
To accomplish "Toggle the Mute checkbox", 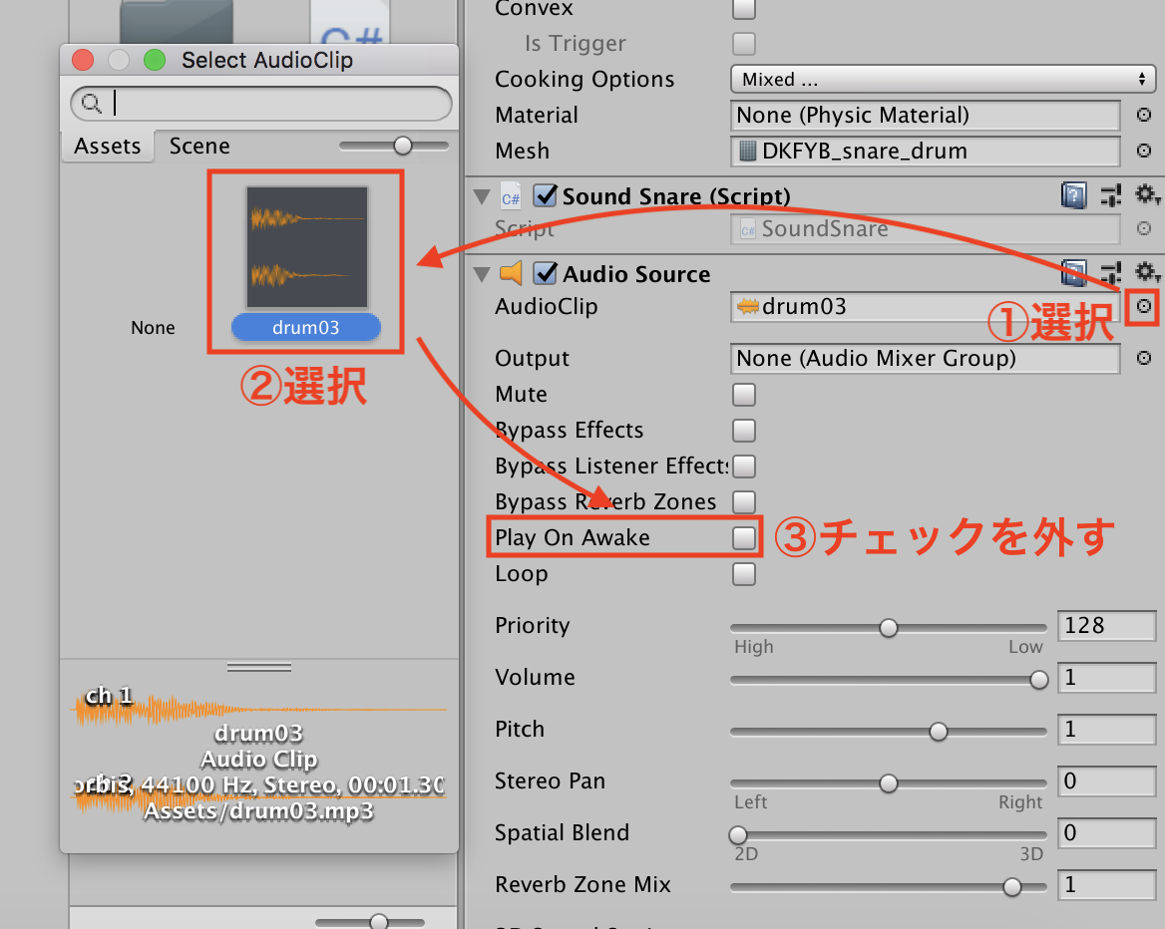I will (743, 394).
